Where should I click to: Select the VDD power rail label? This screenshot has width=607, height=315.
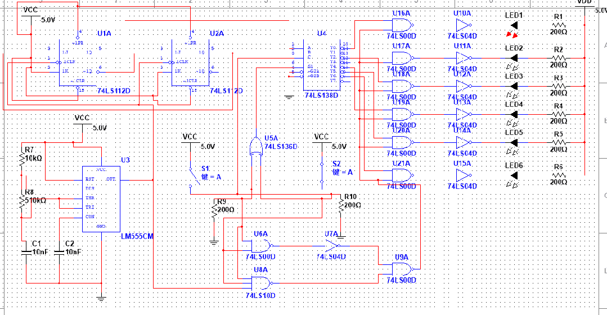(x=583, y=2)
